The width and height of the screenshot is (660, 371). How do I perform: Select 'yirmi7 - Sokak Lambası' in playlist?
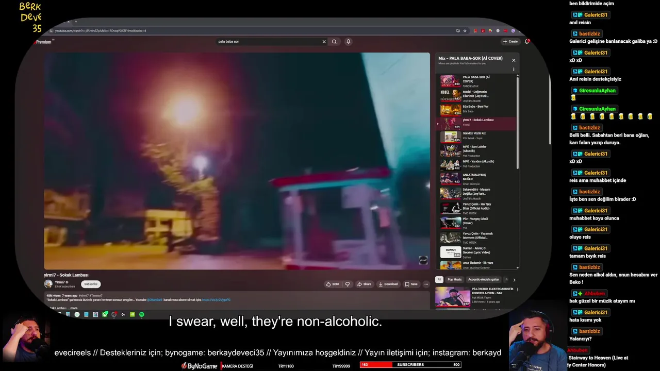pyautogui.click(x=476, y=124)
